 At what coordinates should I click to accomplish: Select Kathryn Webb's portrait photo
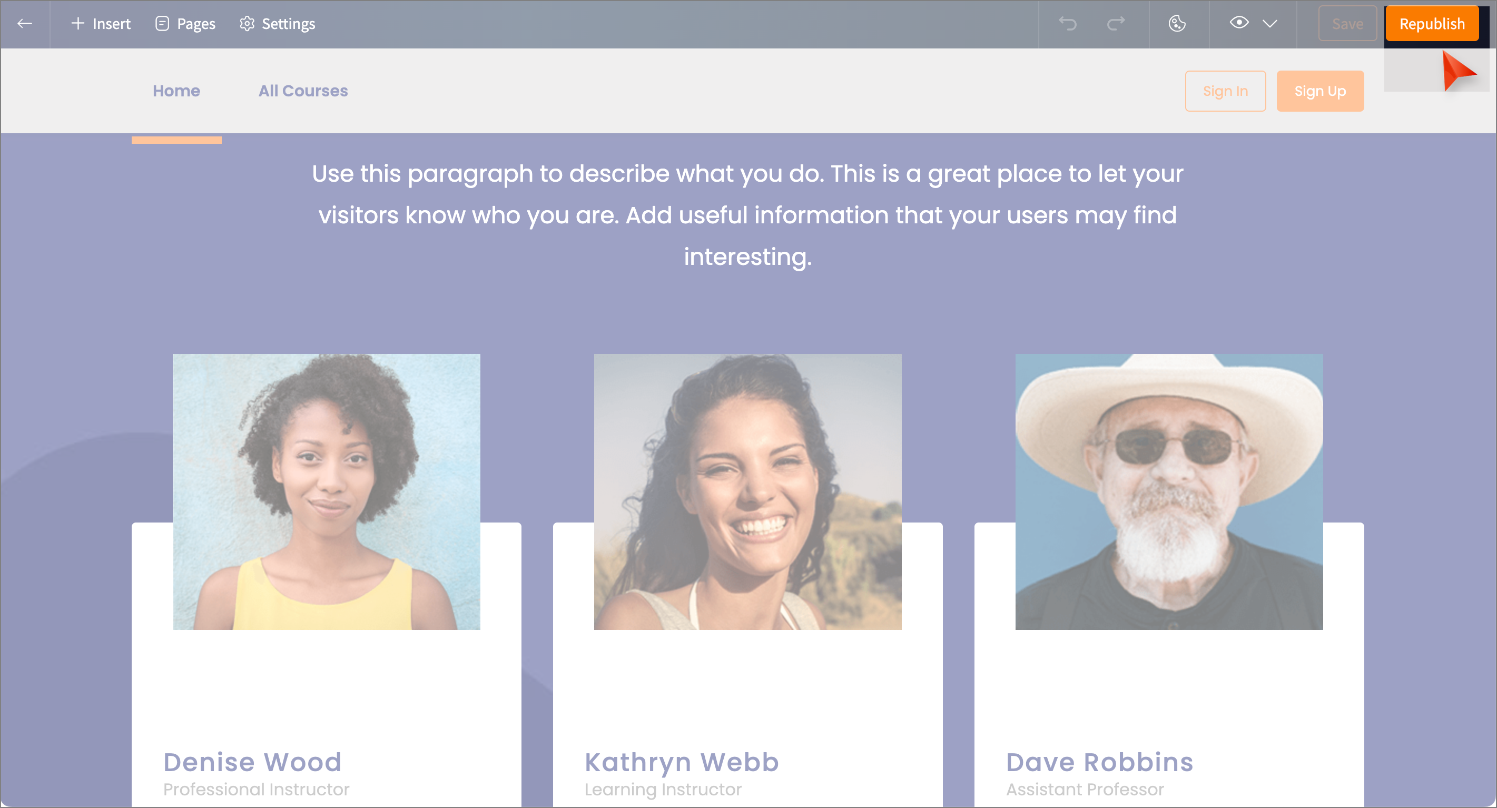click(747, 491)
